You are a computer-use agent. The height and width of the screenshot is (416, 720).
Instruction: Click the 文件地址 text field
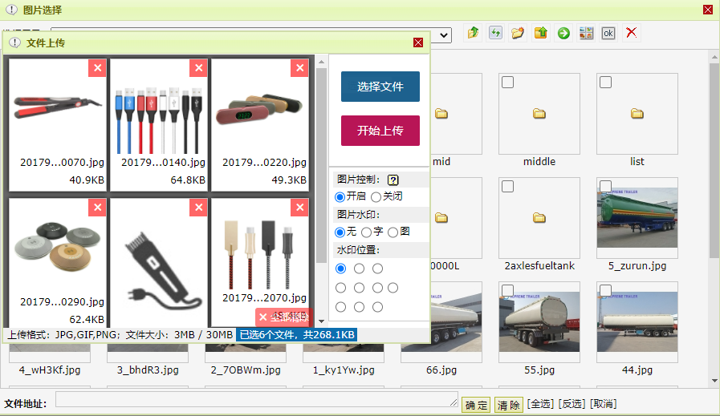click(x=256, y=399)
